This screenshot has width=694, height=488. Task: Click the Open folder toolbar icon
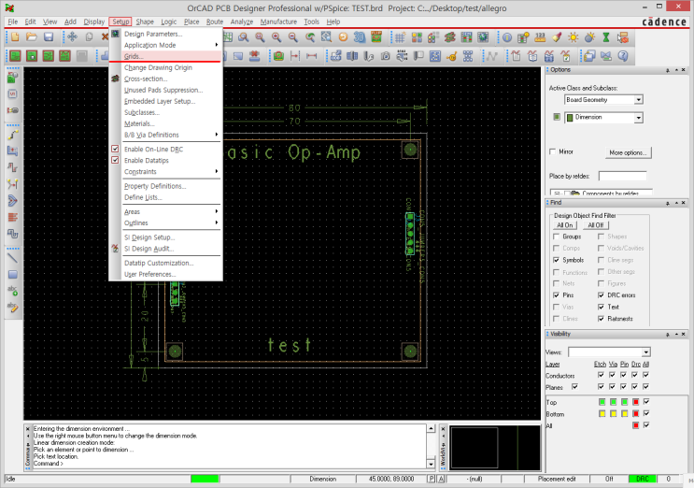tap(31, 36)
